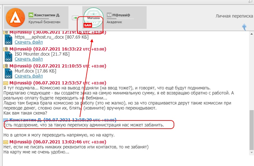
Task: Click the chat scrollbar thumb
Action: pyautogui.click(x=251, y=130)
